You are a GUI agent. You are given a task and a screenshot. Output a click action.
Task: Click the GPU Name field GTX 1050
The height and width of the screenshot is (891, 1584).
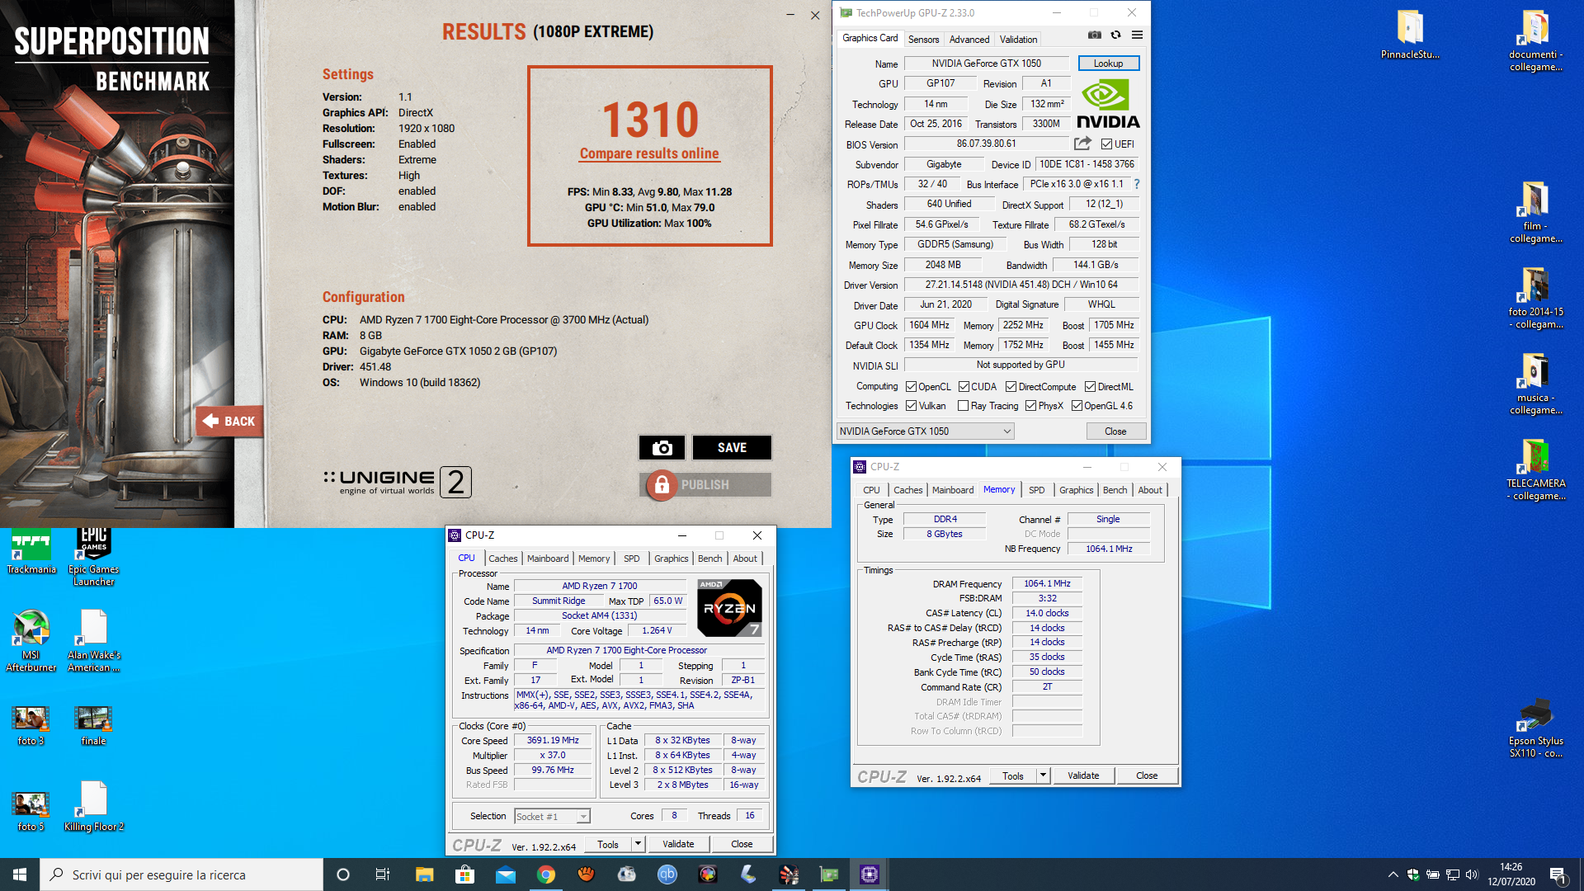click(x=986, y=64)
